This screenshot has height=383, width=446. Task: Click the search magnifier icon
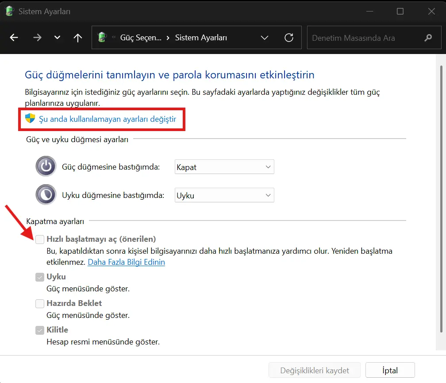428,38
